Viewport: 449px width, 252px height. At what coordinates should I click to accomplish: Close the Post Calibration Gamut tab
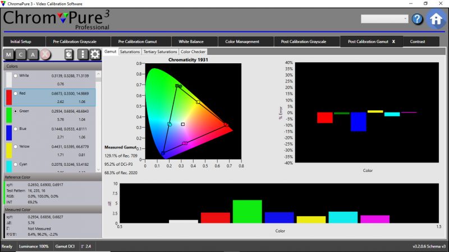pos(393,41)
